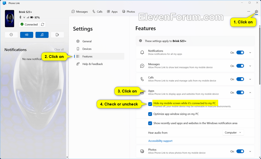Open the Photos tab
The width and height of the screenshot is (261, 159).
coord(128,12)
